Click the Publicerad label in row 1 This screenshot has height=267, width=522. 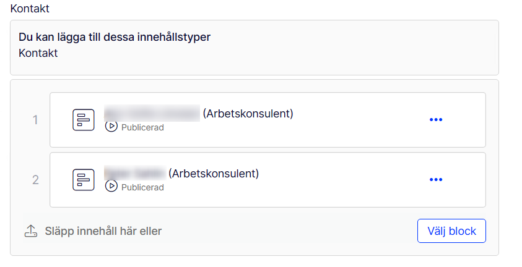142,127
